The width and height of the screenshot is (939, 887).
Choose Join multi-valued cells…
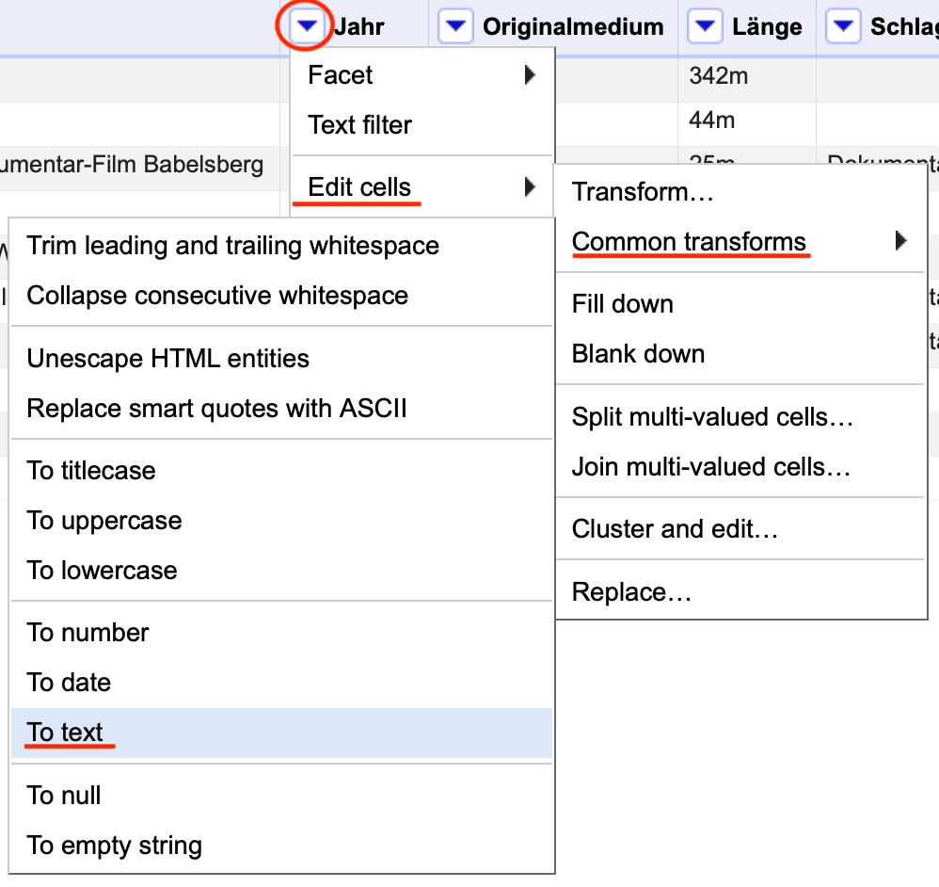point(710,467)
